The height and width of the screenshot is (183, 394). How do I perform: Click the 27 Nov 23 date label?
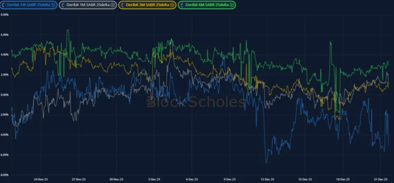(79, 179)
